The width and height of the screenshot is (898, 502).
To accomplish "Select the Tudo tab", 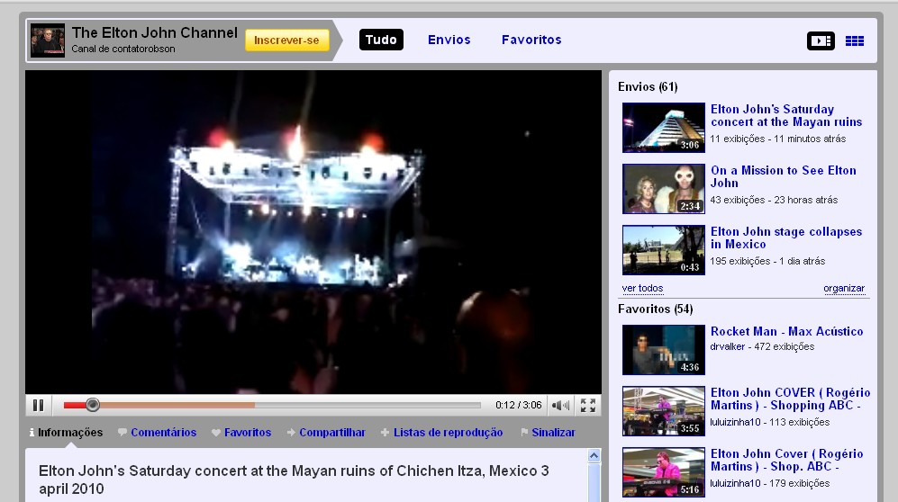I will (381, 40).
